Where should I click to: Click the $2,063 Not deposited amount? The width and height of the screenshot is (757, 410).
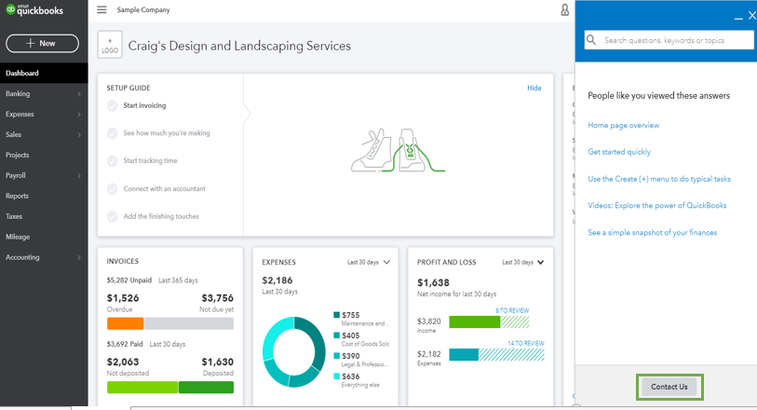click(x=123, y=362)
